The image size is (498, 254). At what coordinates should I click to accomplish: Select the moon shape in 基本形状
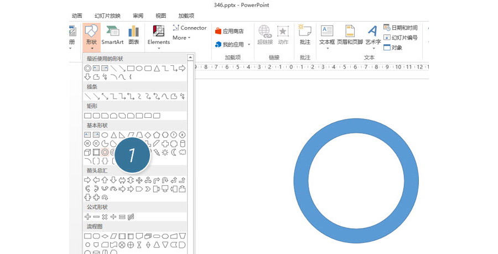point(174,152)
